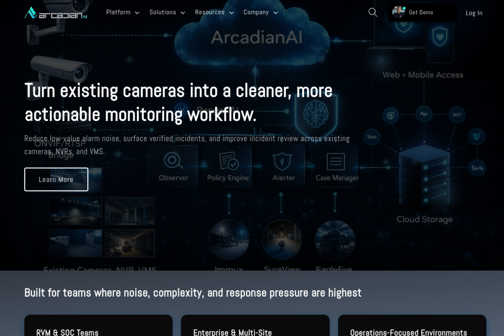Select the RVM & SOC Teams card

click(98, 325)
